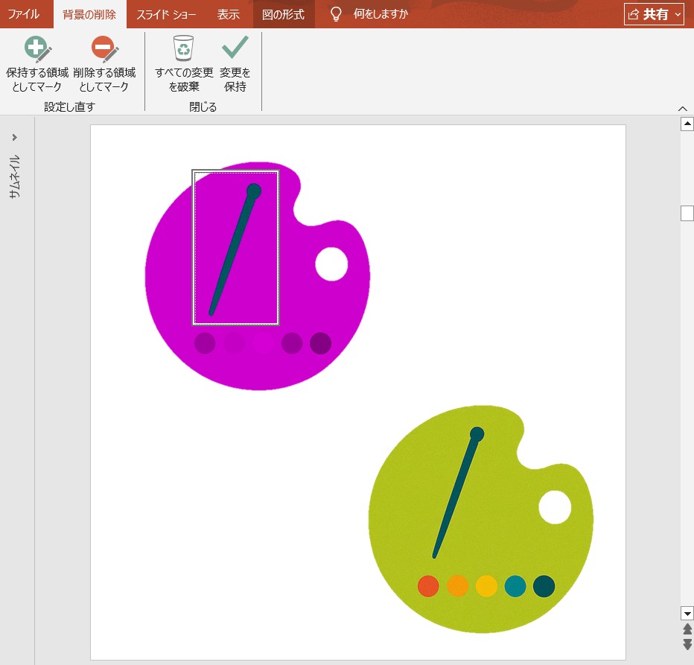
Task: Click the 共有 share button
Action: (649, 14)
